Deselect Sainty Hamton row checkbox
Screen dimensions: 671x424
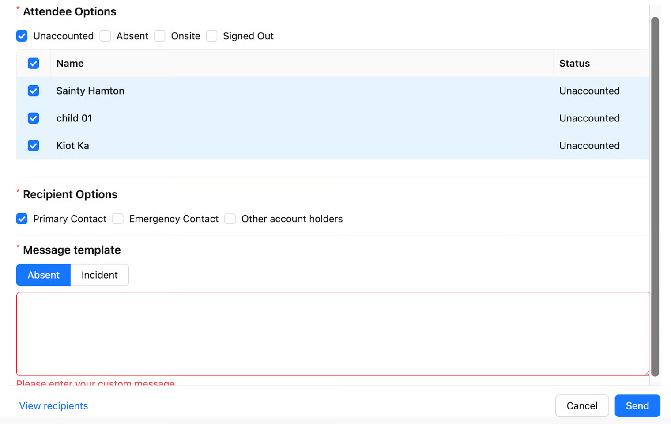[x=34, y=91]
